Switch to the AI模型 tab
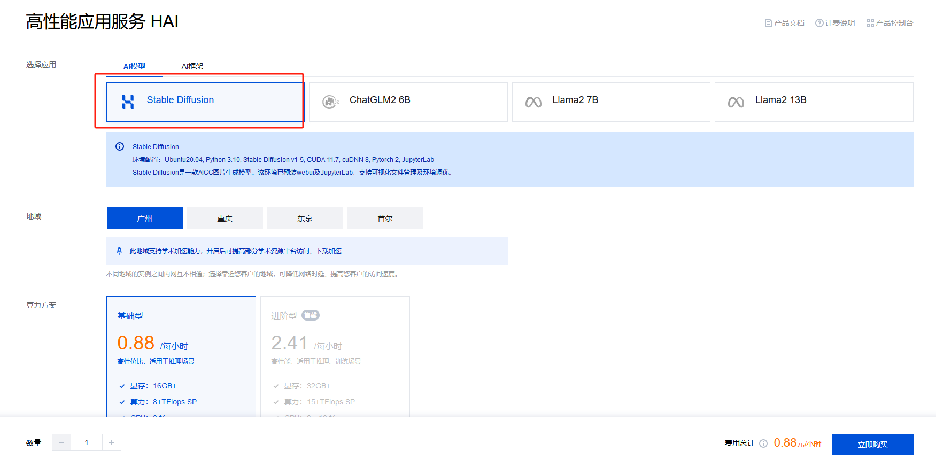 tap(134, 66)
